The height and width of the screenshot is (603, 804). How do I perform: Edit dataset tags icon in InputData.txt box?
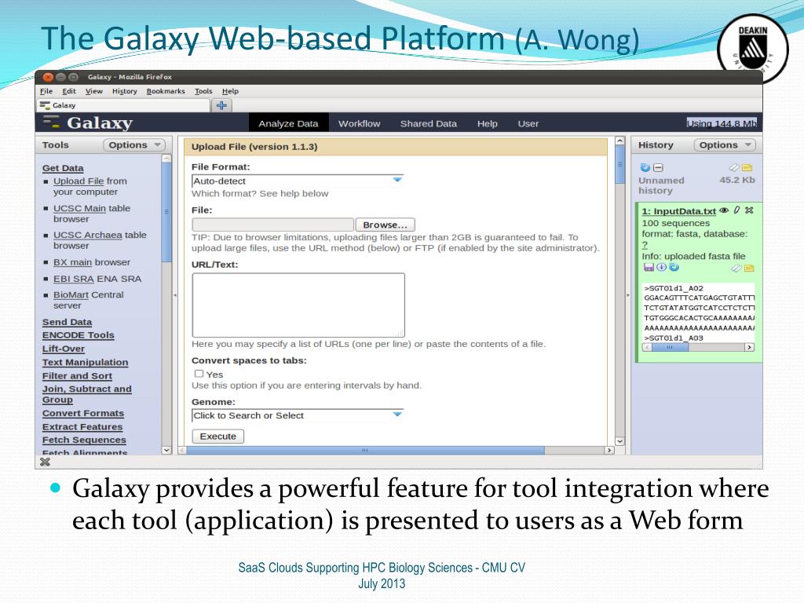click(x=736, y=269)
